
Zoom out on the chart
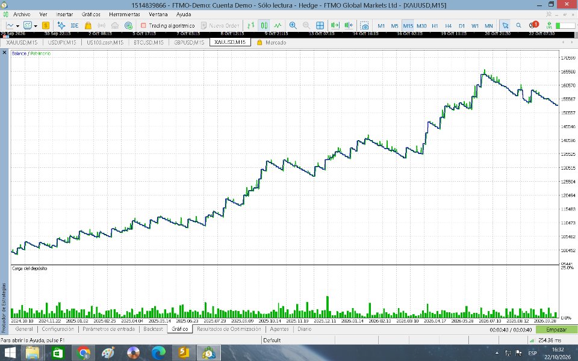(306, 25)
